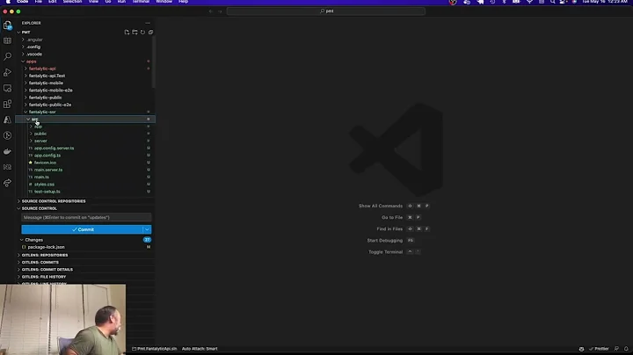The height and width of the screenshot is (355, 633).
Task: Open the Help menu
Action: 183,2
